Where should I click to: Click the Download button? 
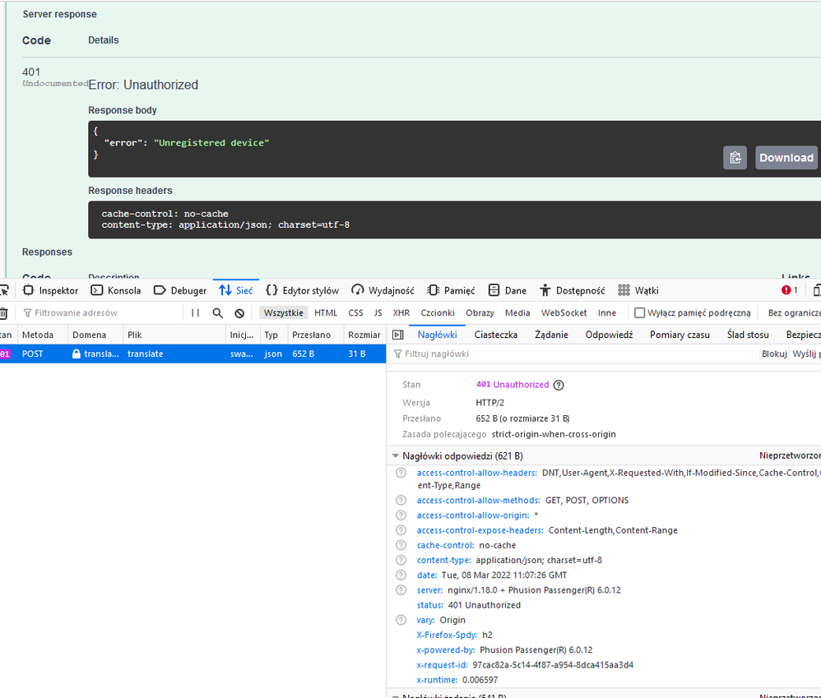click(x=786, y=158)
